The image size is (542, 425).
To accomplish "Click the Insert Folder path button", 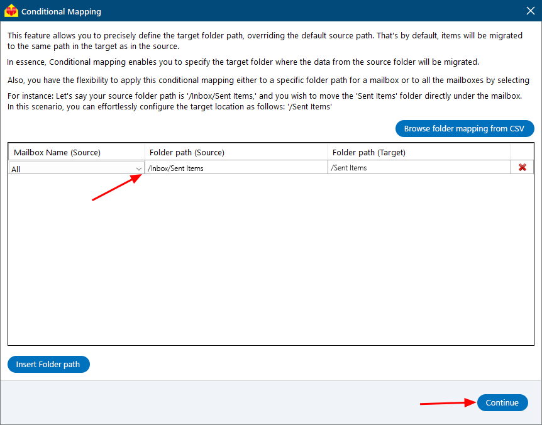I will (48, 364).
